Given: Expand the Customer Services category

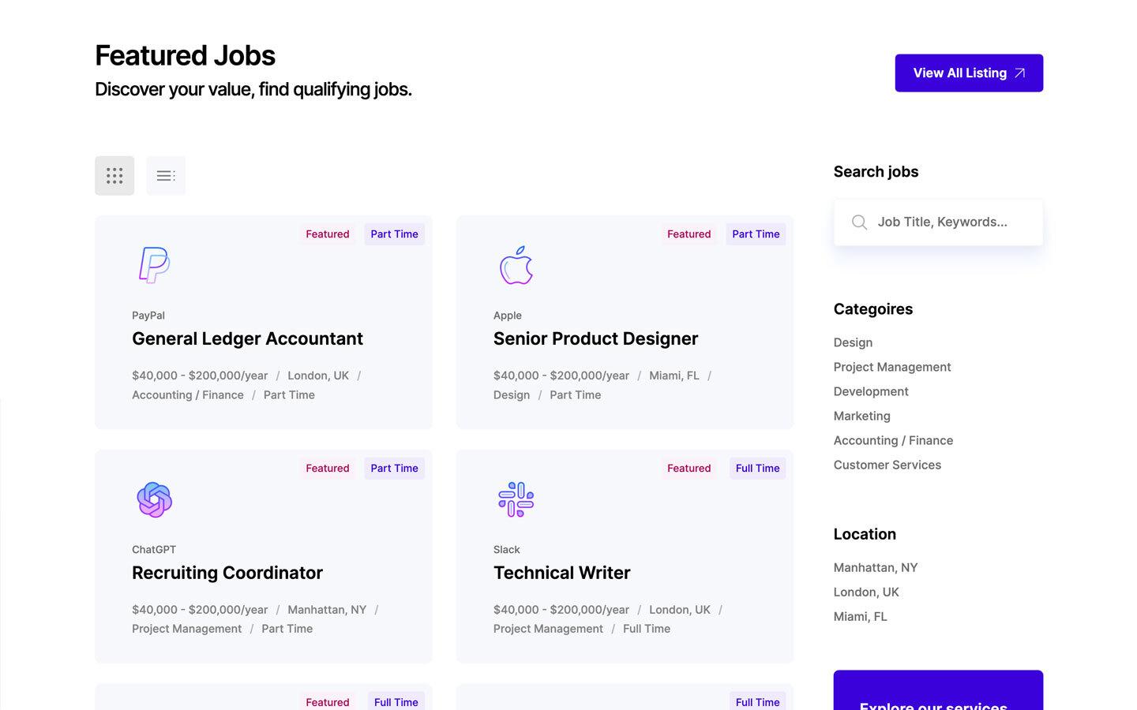Looking at the screenshot, I should pos(887,465).
